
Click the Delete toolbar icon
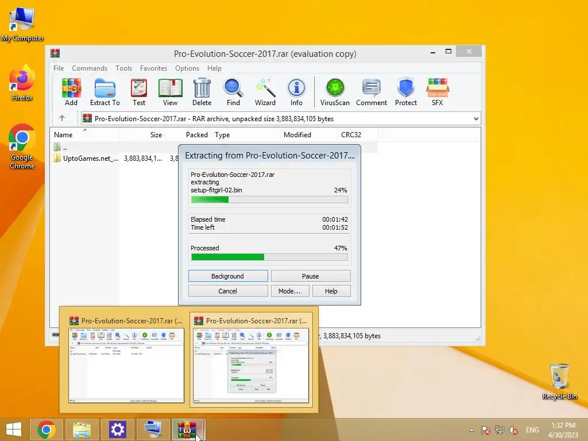[202, 92]
